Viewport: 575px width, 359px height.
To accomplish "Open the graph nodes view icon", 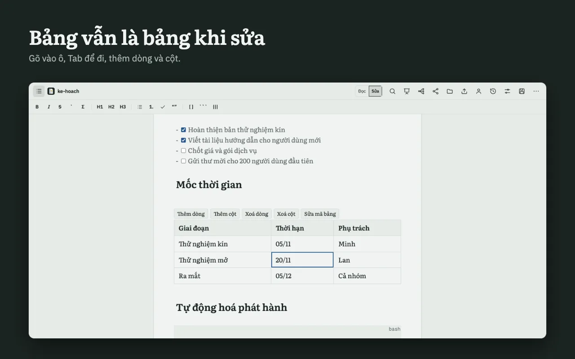I will [421, 91].
